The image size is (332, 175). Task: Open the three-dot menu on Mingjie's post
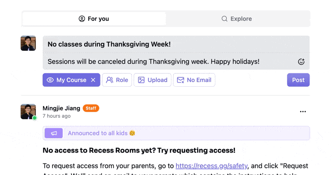pyautogui.click(x=303, y=112)
